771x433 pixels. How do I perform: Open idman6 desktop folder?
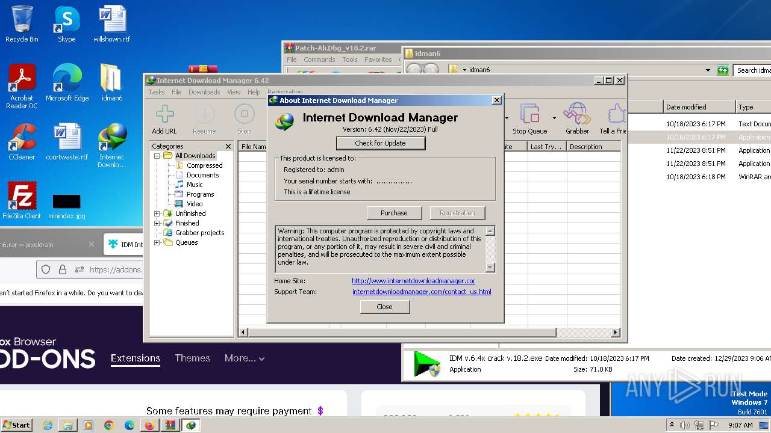(111, 83)
